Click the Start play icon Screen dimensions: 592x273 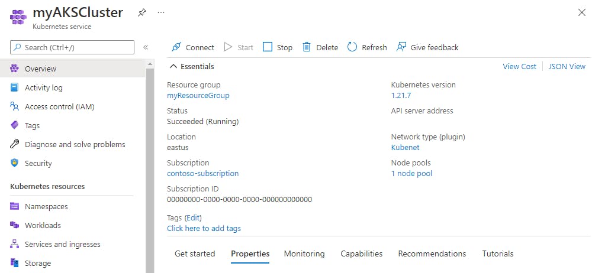point(228,47)
